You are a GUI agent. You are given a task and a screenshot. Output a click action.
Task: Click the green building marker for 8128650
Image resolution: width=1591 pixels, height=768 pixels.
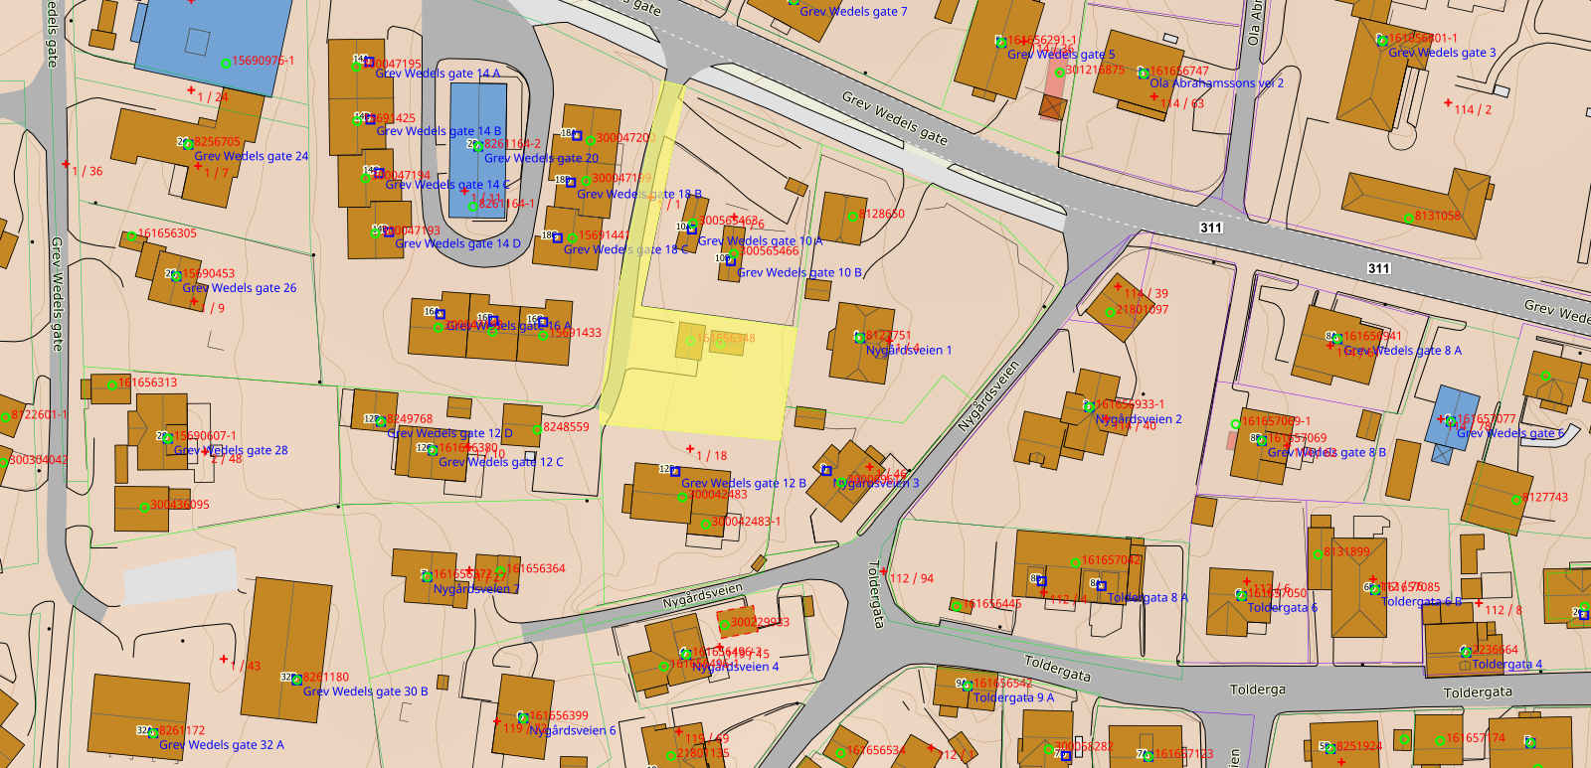(x=853, y=216)
